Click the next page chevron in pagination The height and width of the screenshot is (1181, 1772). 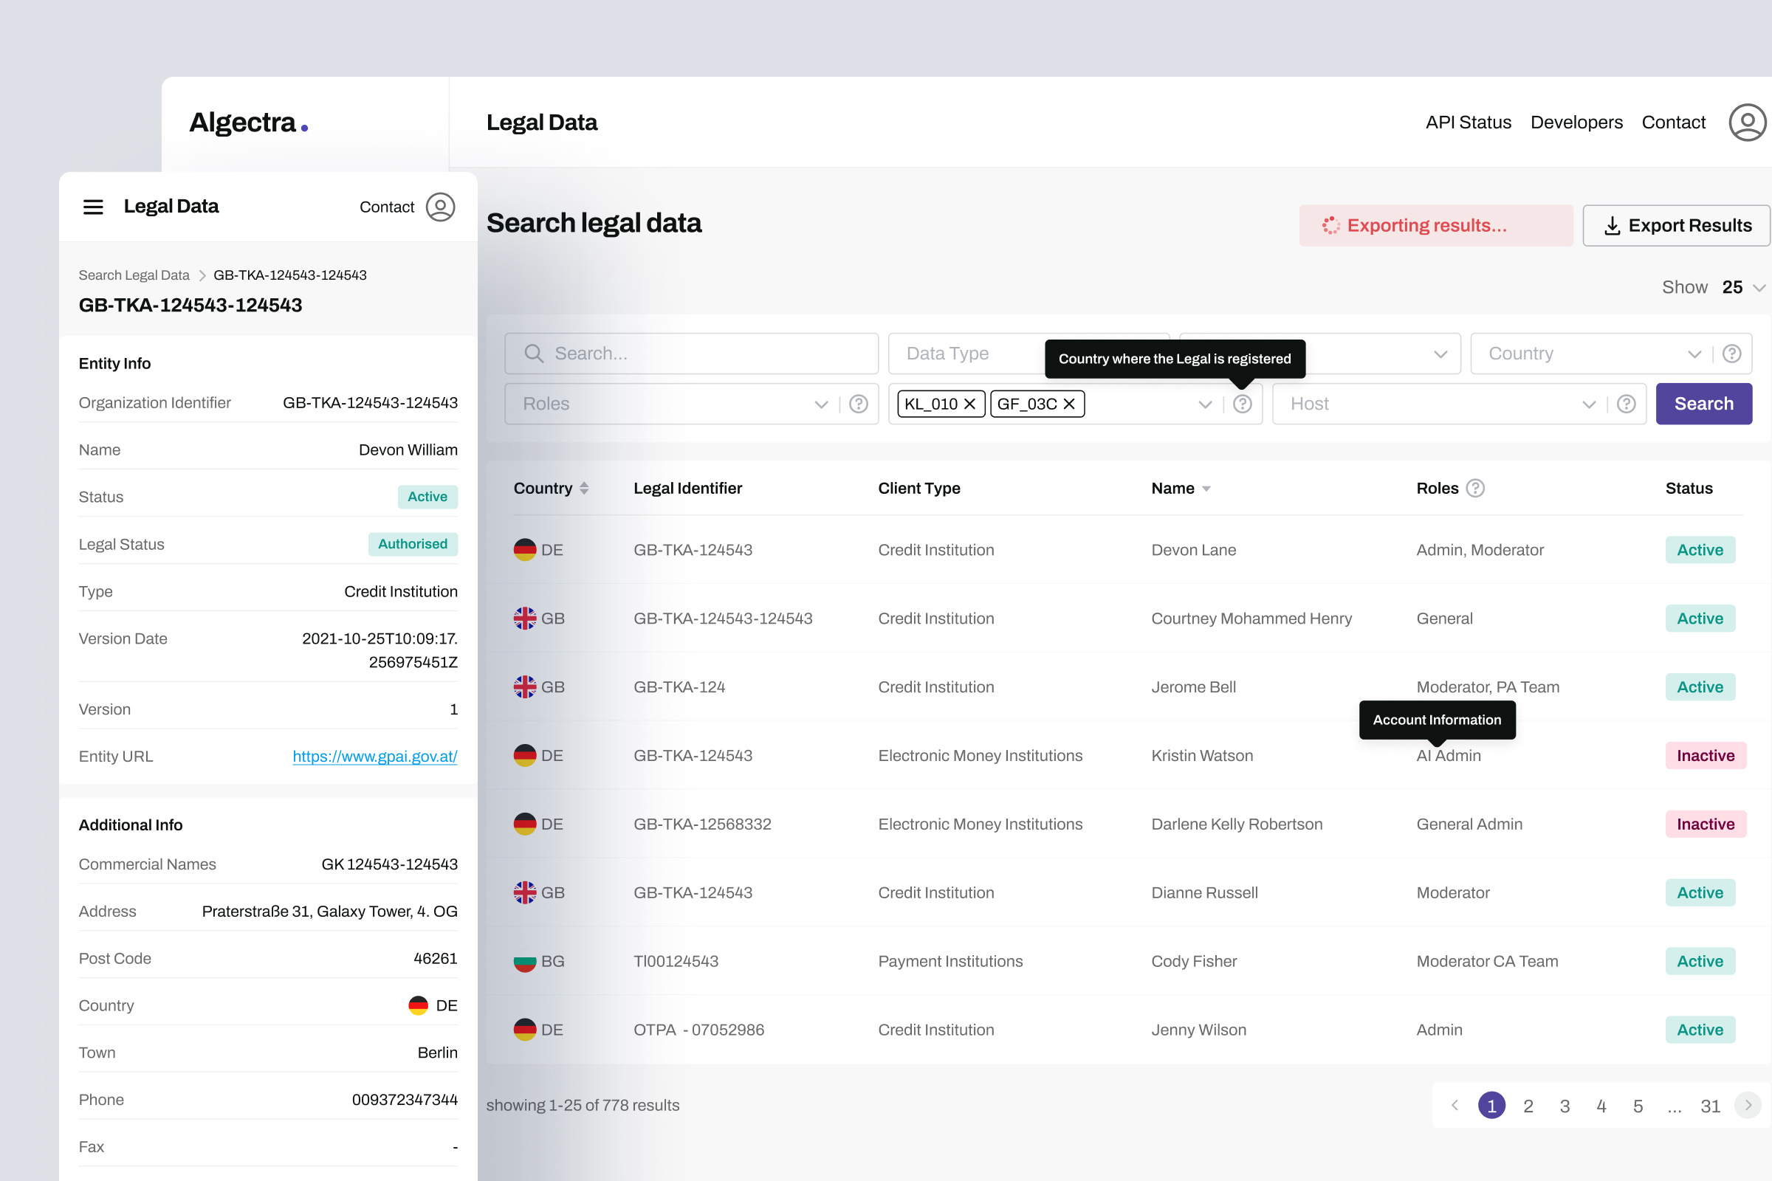[x=1747, y=1105]
